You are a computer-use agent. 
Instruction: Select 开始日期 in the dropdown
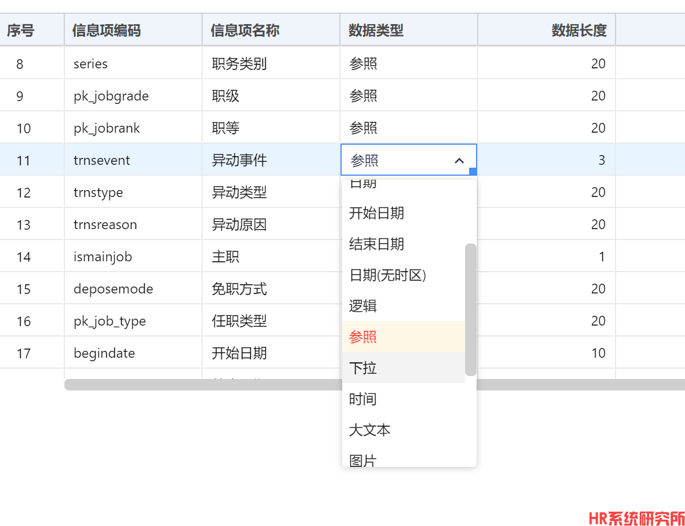pos(377,213)
